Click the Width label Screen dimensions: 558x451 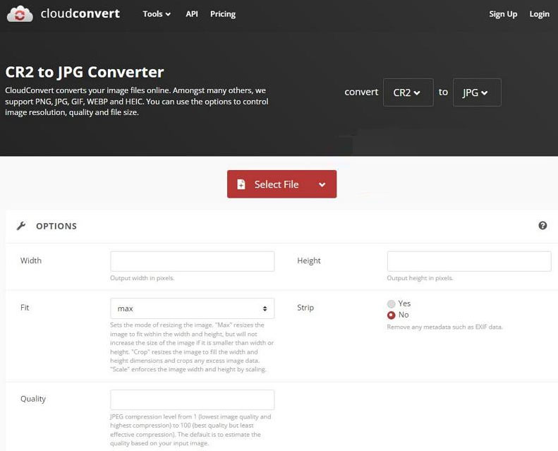(31, 260)
